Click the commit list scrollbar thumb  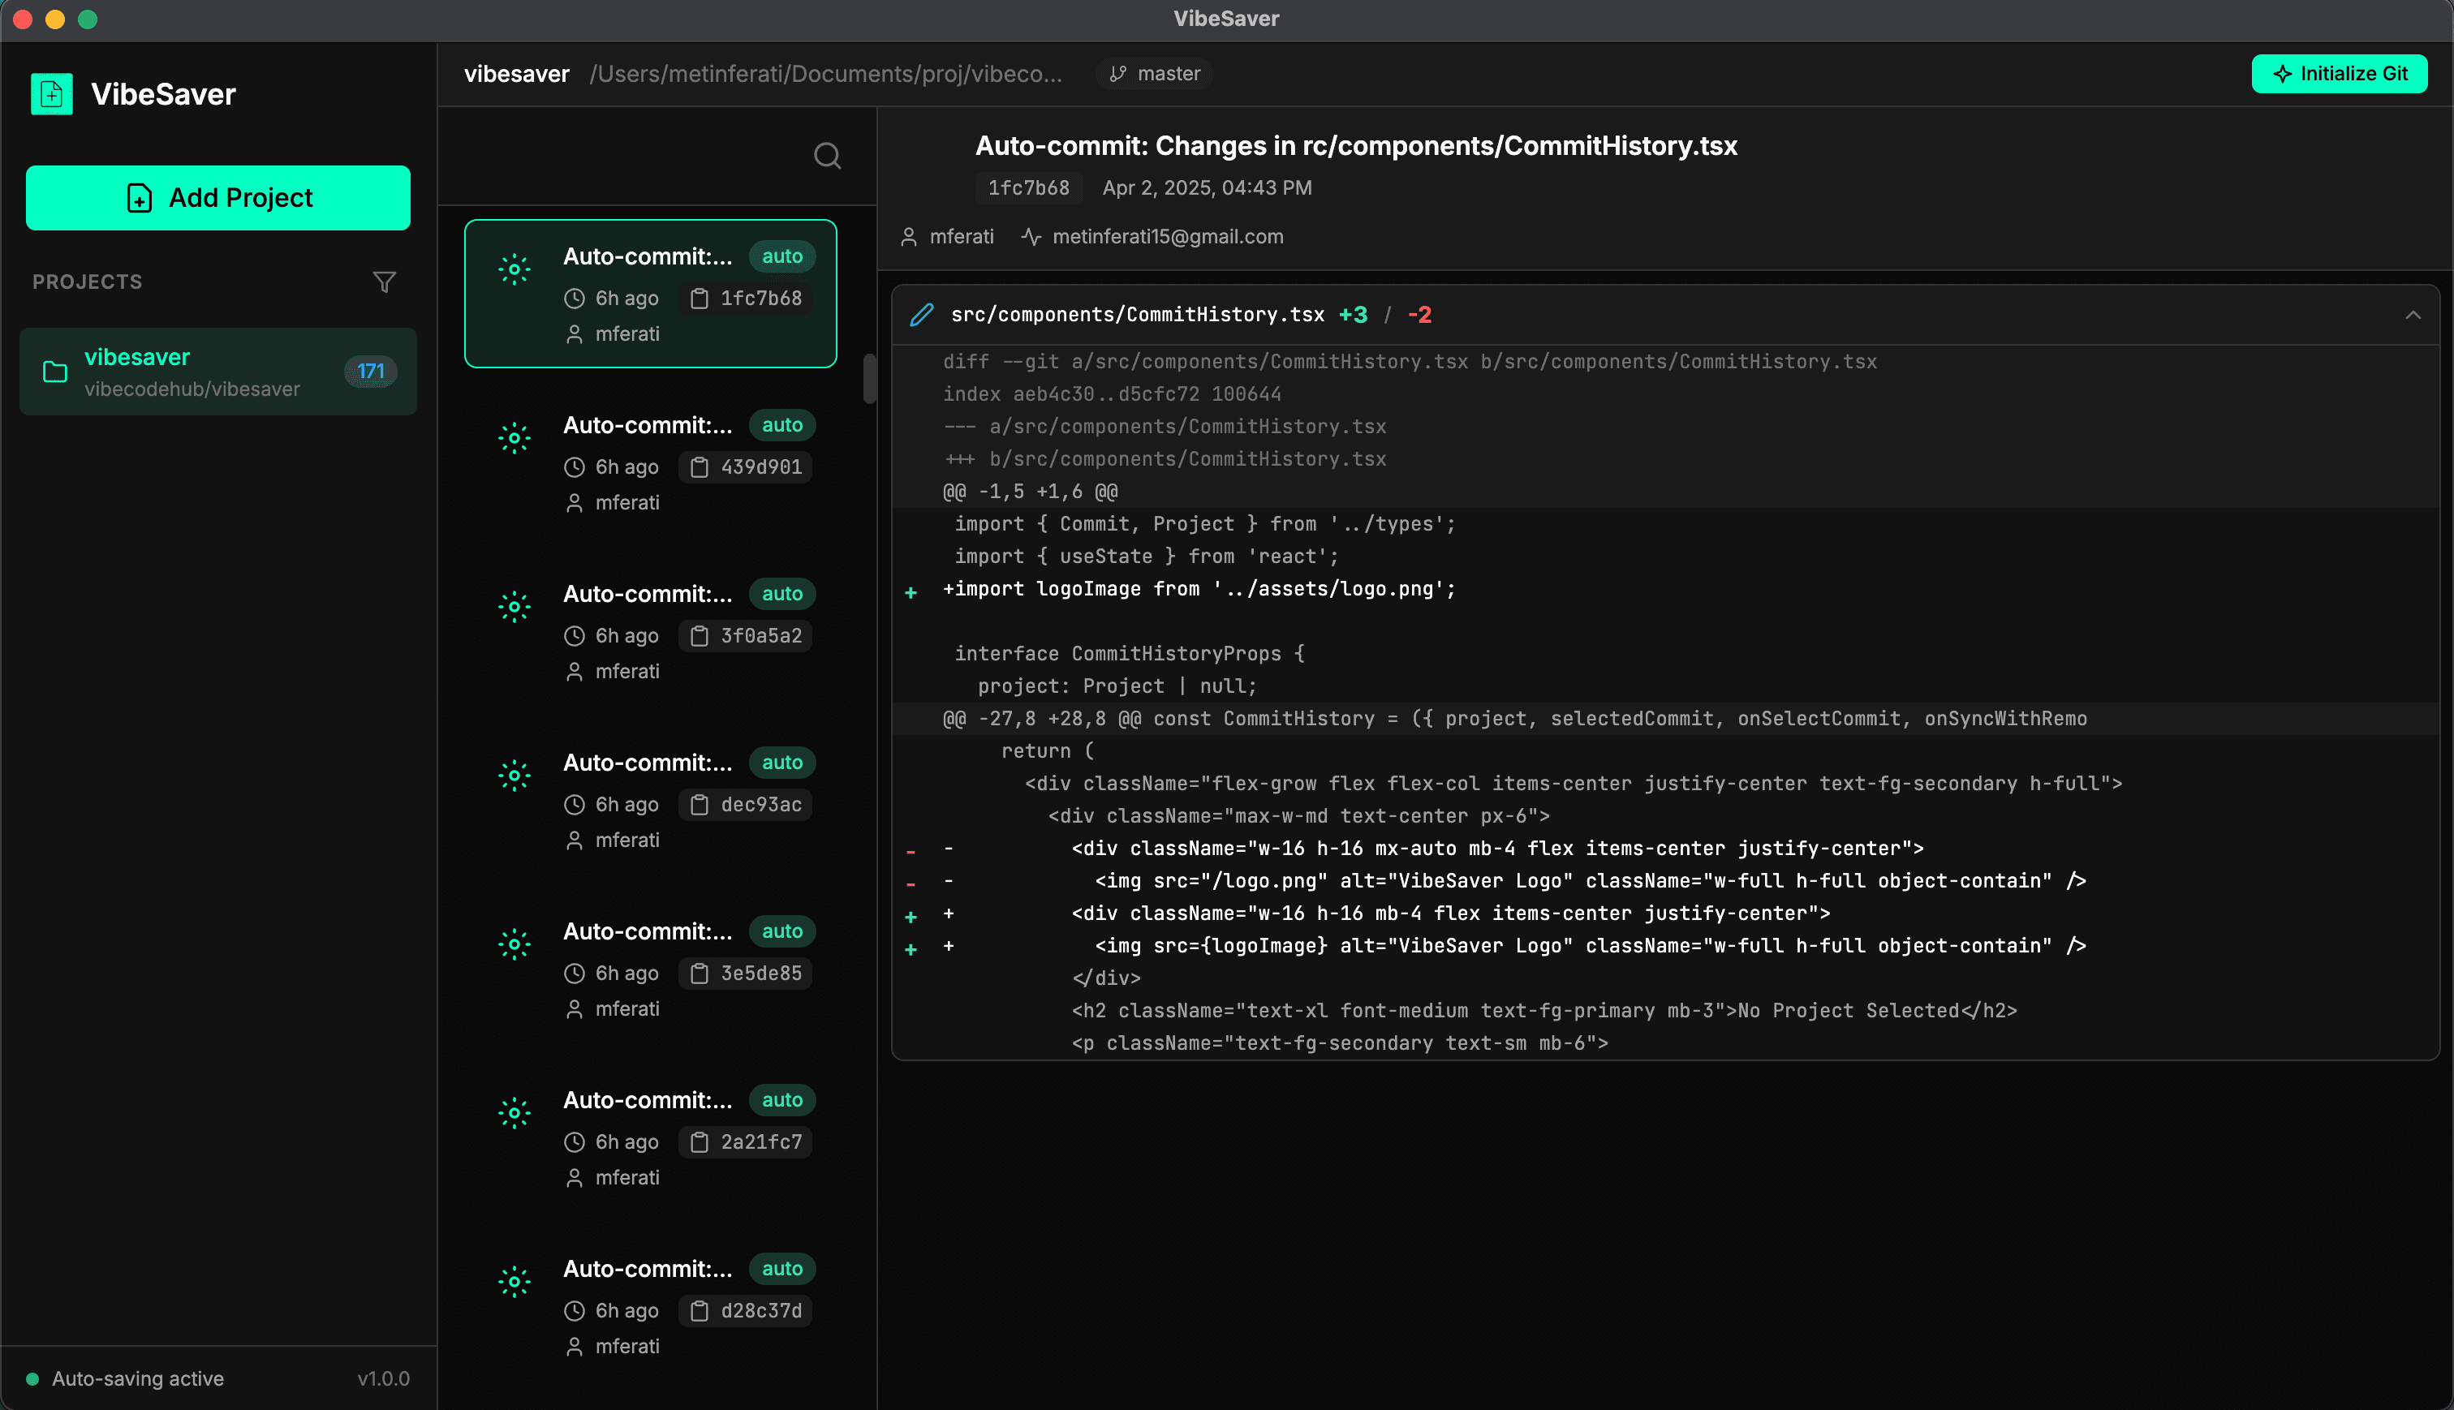870,379
